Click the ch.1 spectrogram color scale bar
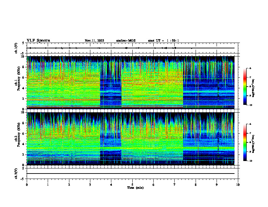268x207 pixels. click(245, 87)
